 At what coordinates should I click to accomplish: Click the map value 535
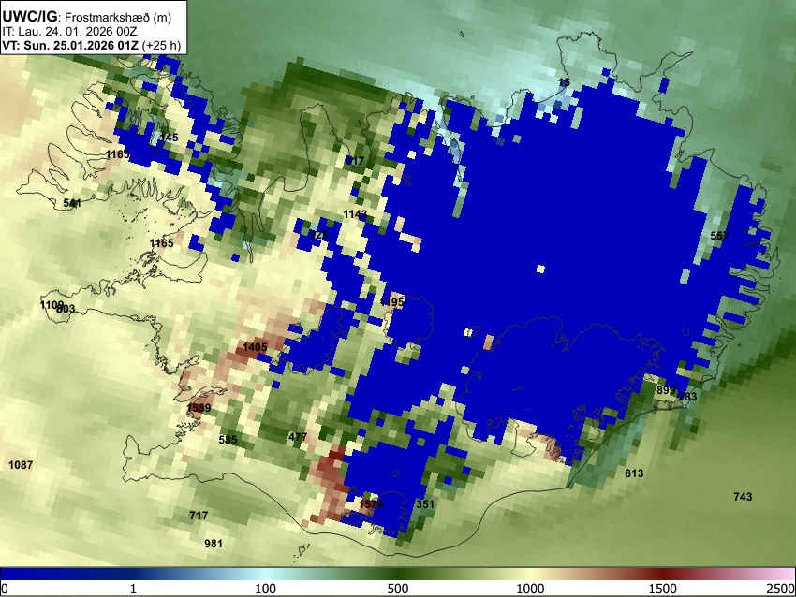pos(228,440)
